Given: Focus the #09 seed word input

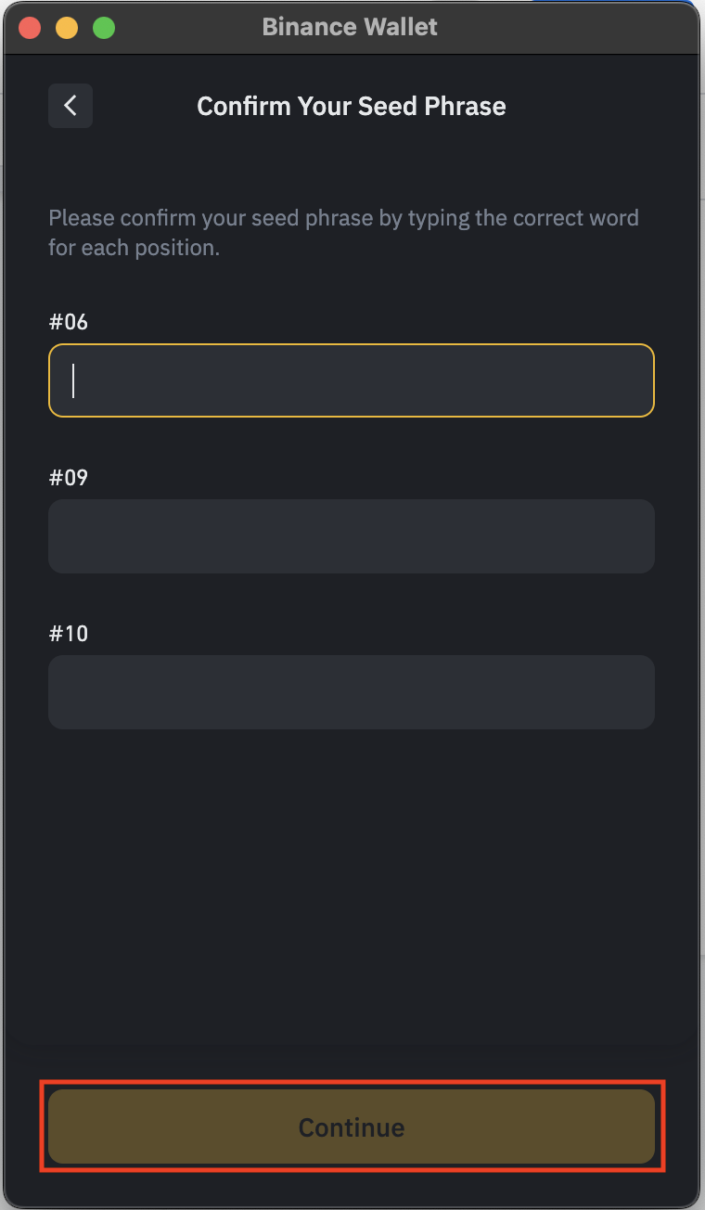Looking at the screenshot, I should click(352, 536).
